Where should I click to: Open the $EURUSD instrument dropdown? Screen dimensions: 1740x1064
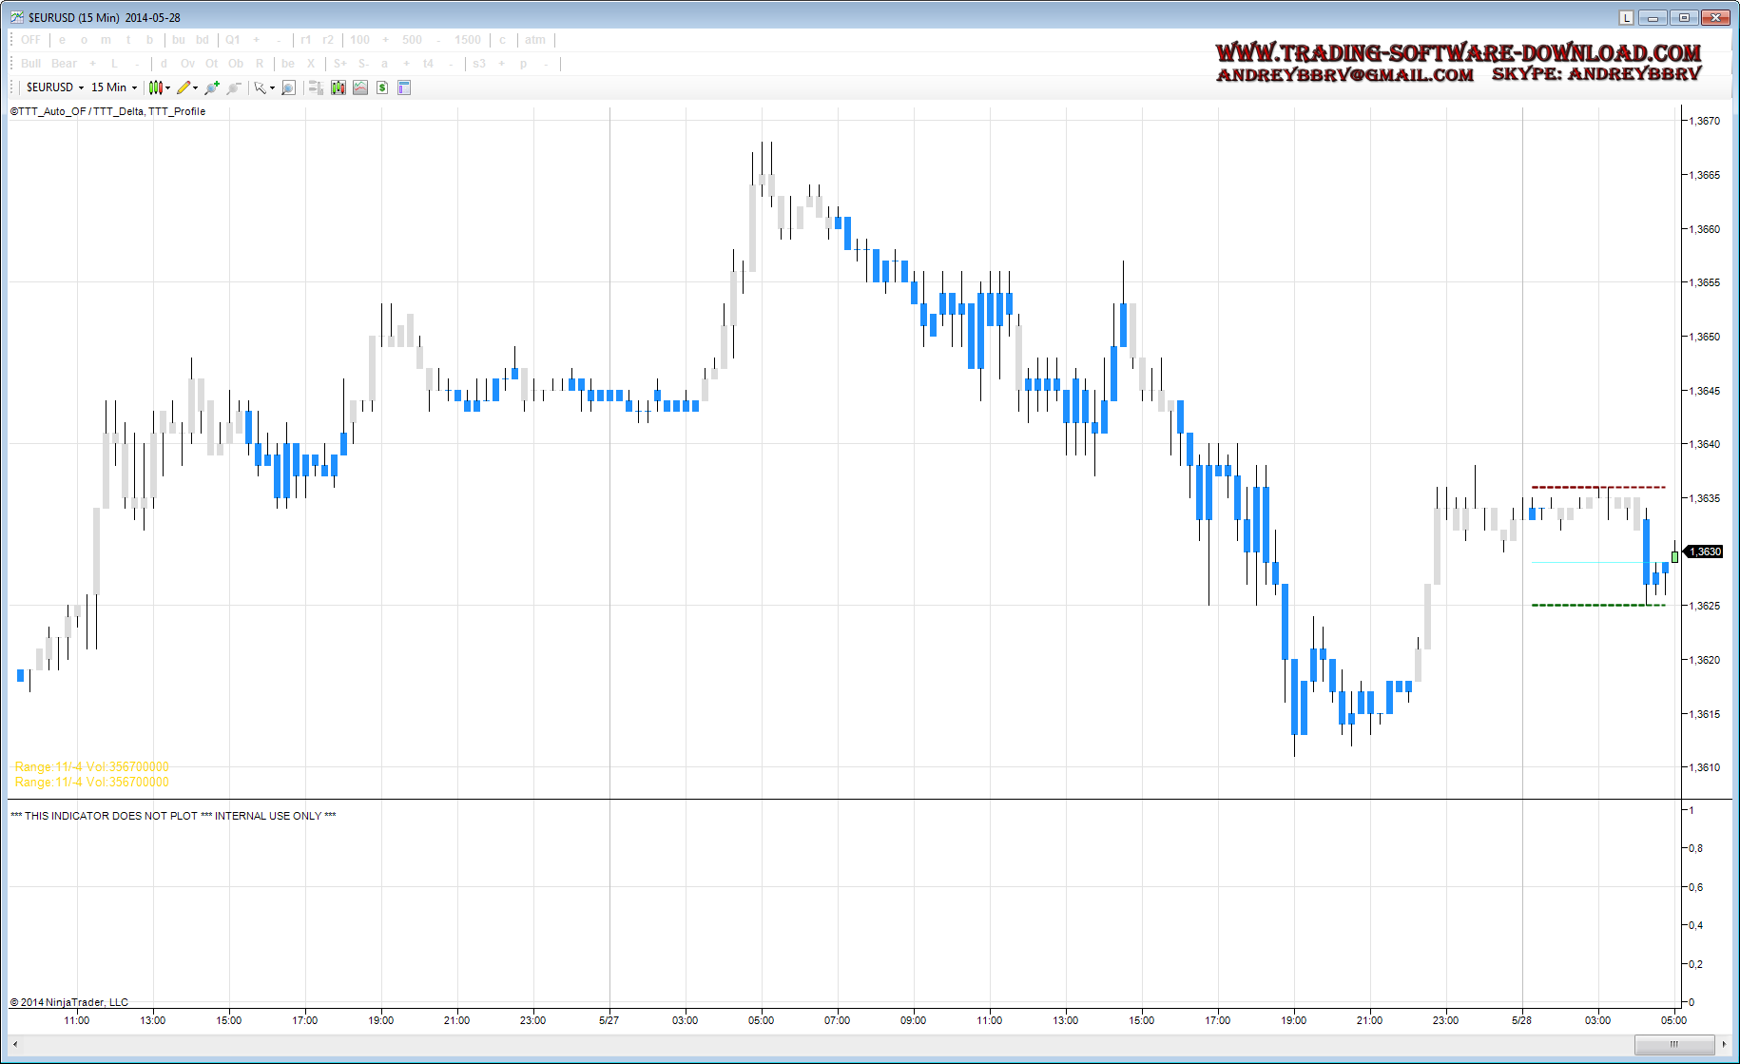pos(54,87)
